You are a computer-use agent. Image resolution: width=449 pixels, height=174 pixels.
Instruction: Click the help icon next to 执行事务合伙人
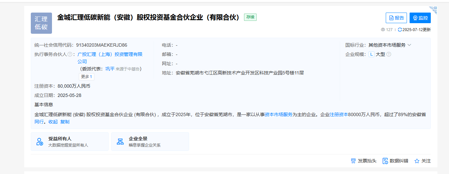pos(70,54)
